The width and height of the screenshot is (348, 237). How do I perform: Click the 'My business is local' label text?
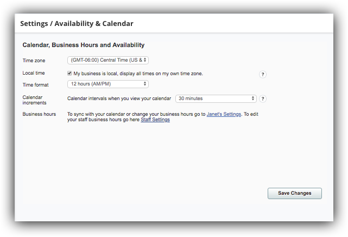(138, 74)
